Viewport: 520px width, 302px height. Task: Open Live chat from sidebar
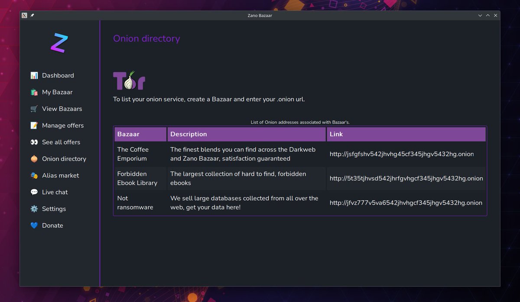(55, 192)
